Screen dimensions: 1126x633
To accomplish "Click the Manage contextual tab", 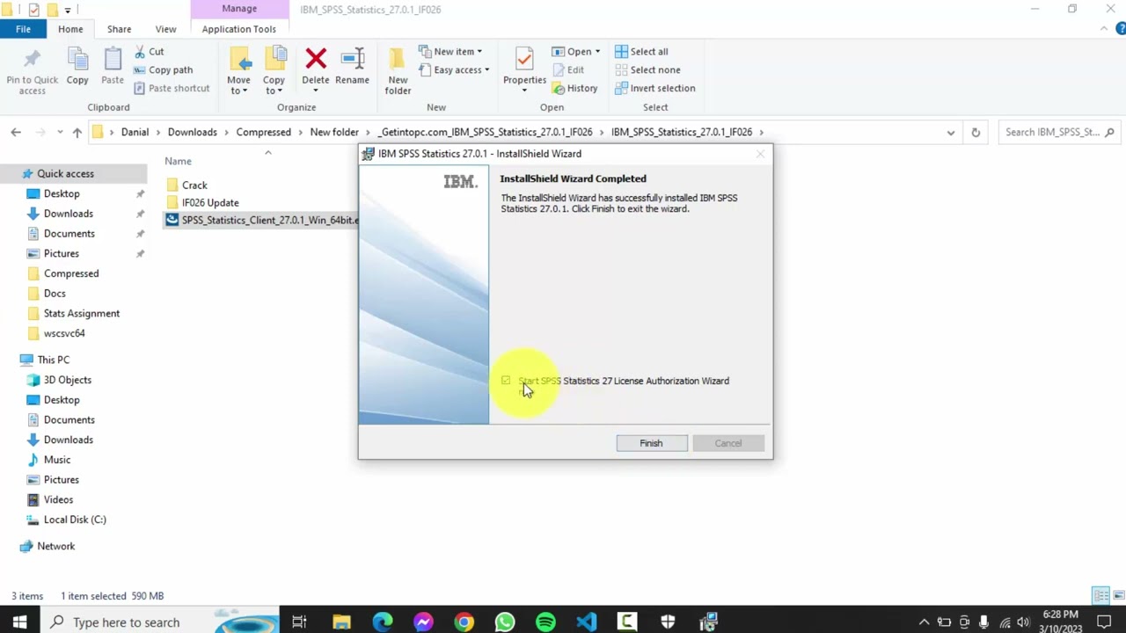I will point(239,9).
